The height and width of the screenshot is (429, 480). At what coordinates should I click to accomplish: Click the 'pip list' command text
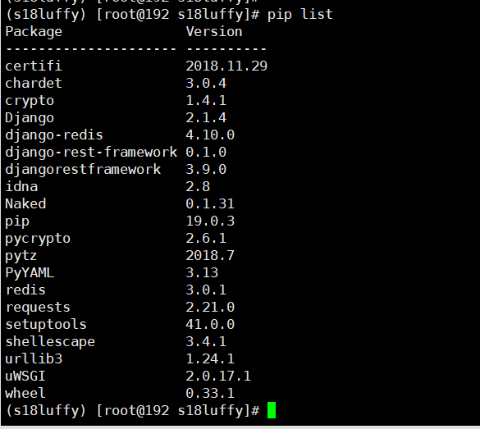tap(300, 15)
